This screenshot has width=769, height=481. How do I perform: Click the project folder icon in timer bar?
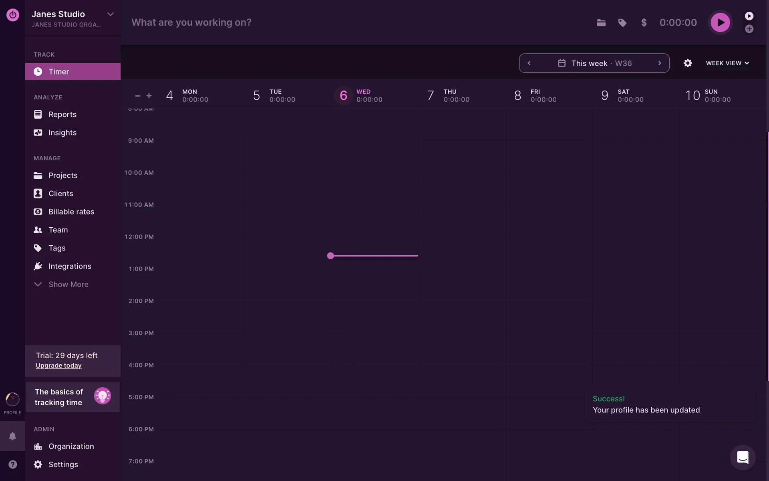click(601, 23)
